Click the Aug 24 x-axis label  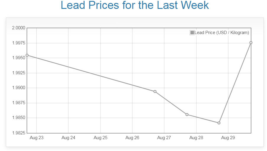click(x=68, y=138)
